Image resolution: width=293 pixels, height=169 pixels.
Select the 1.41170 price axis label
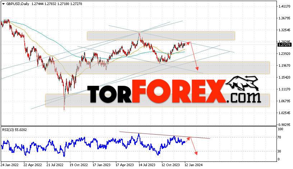tap(284, 6)
